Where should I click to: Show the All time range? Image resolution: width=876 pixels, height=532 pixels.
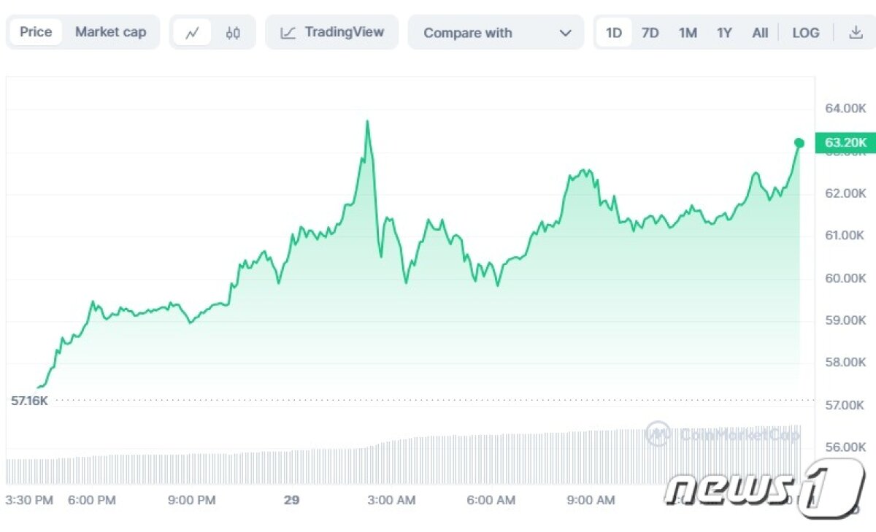(x=760, y=33)
